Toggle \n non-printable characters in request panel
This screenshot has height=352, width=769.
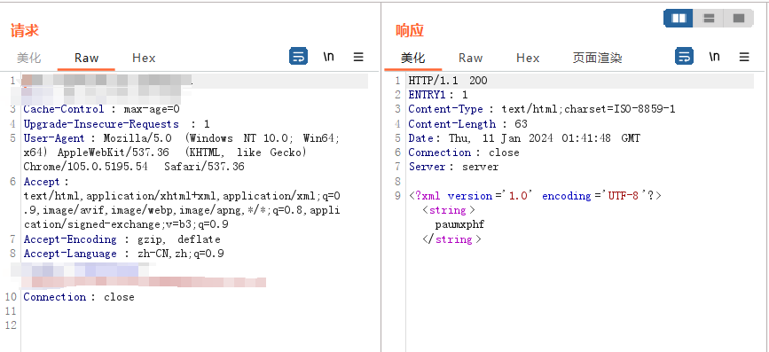tap(328, 57)
